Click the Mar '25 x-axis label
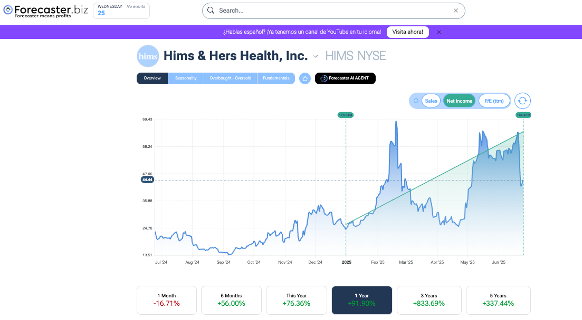582x320 pixels. 406,262
